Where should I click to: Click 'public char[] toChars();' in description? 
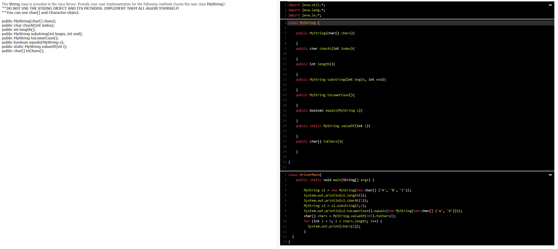(x=23, y=51)
